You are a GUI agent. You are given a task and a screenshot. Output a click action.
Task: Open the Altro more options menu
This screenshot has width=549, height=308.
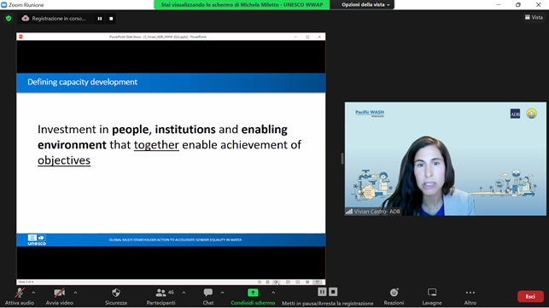coord(470,296)
